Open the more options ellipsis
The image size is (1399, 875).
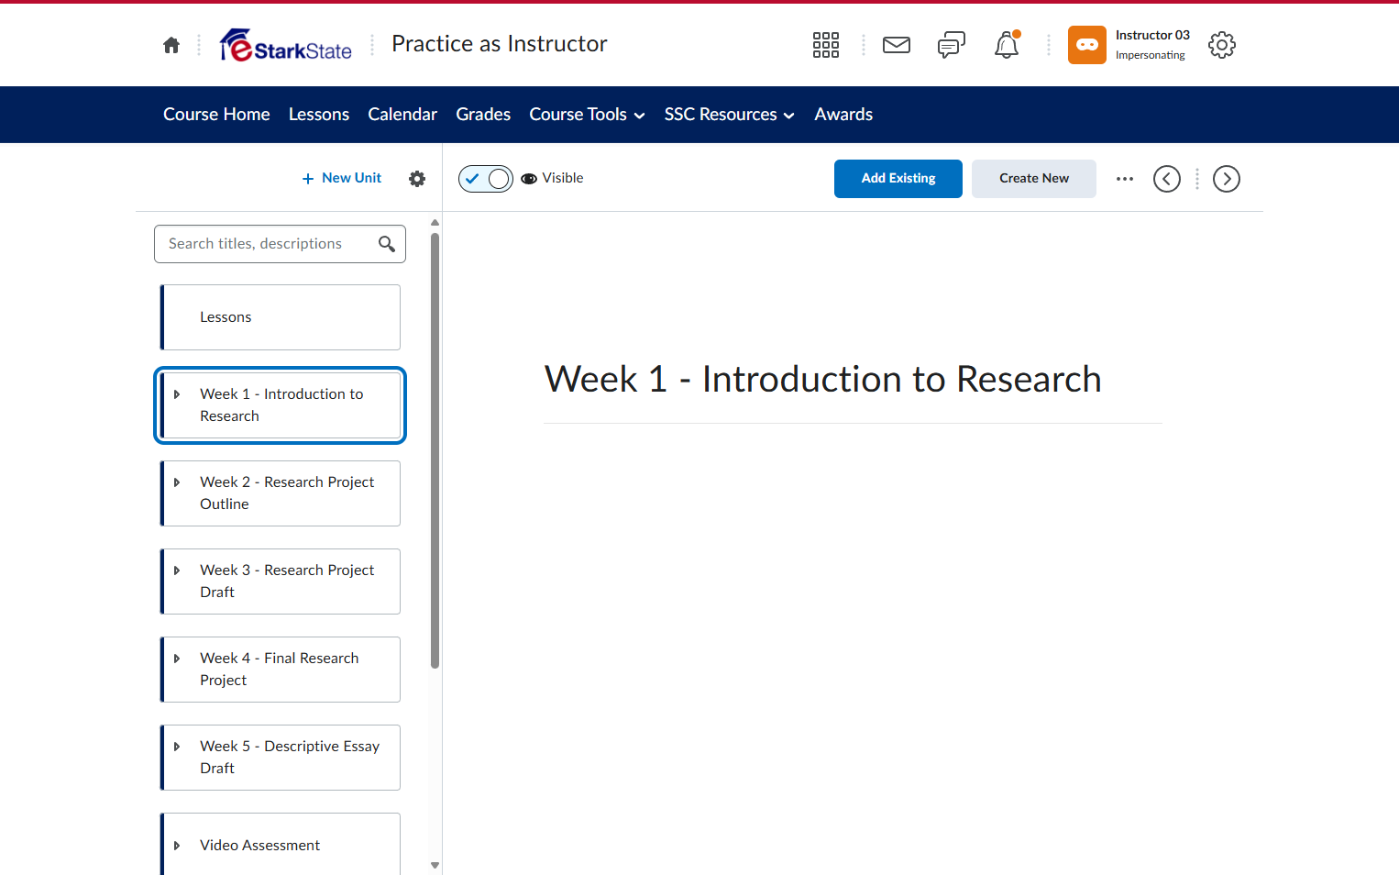point(1125,179)
